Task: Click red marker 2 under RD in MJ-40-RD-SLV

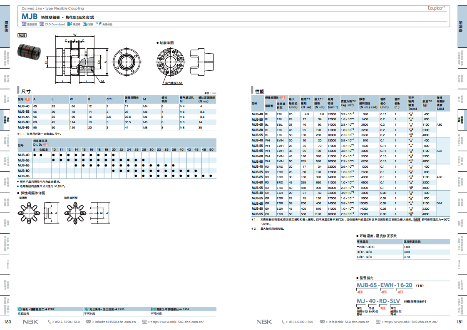Action: tap(383, 308)
